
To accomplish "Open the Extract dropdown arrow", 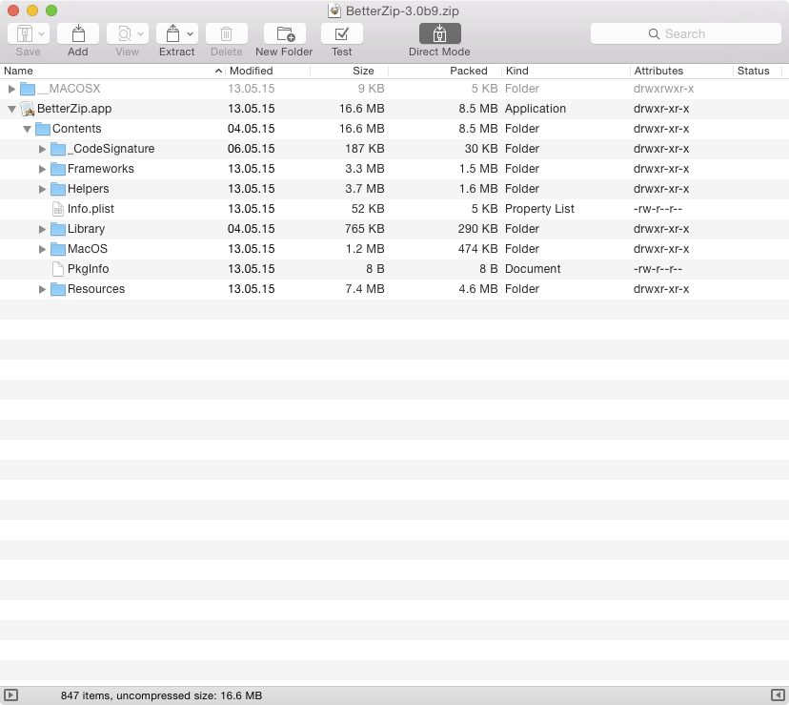I will 191,34.
